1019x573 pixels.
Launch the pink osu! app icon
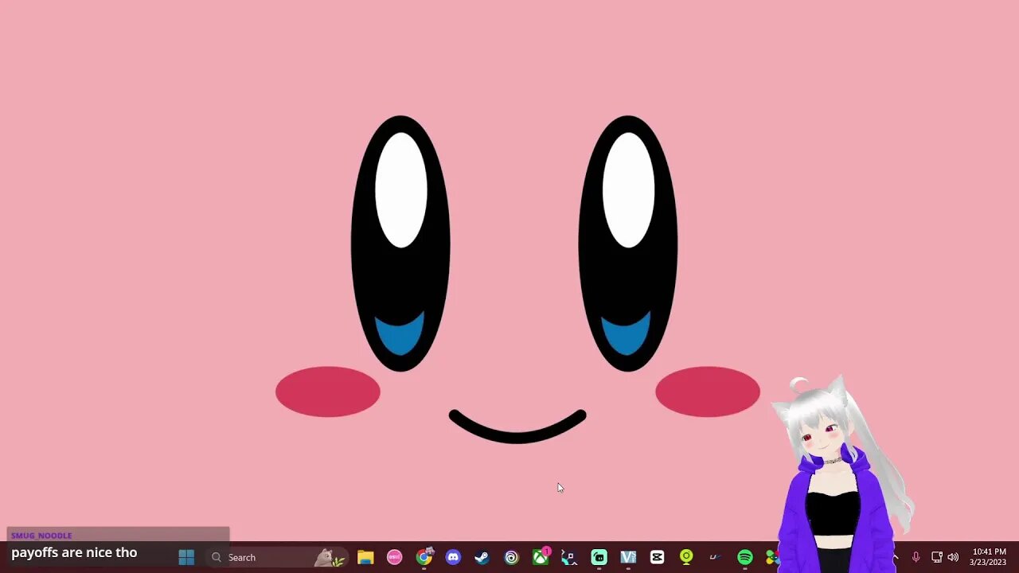point(395,558)
